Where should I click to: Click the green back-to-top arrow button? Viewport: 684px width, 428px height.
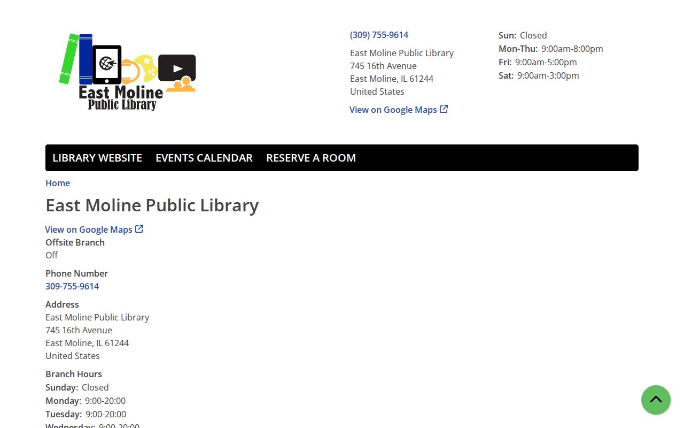point(656,400)
